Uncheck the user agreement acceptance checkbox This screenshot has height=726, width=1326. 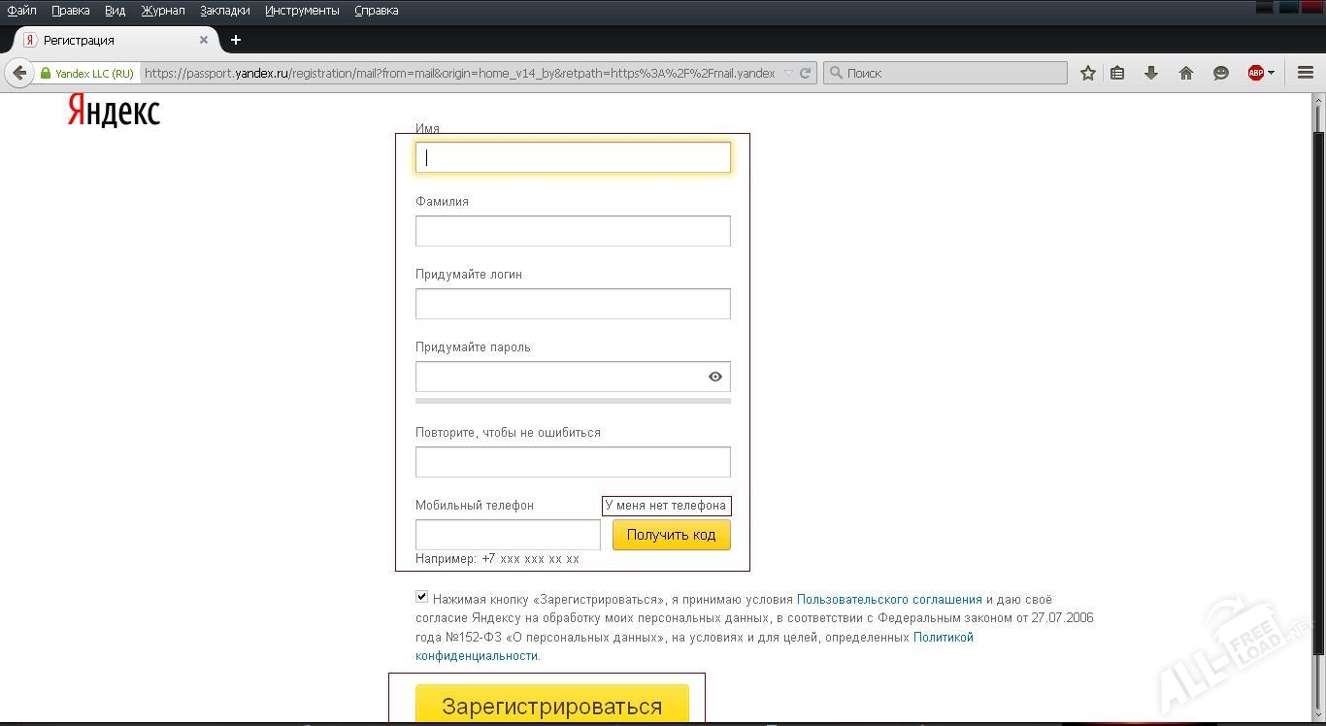tap(421, 597)
